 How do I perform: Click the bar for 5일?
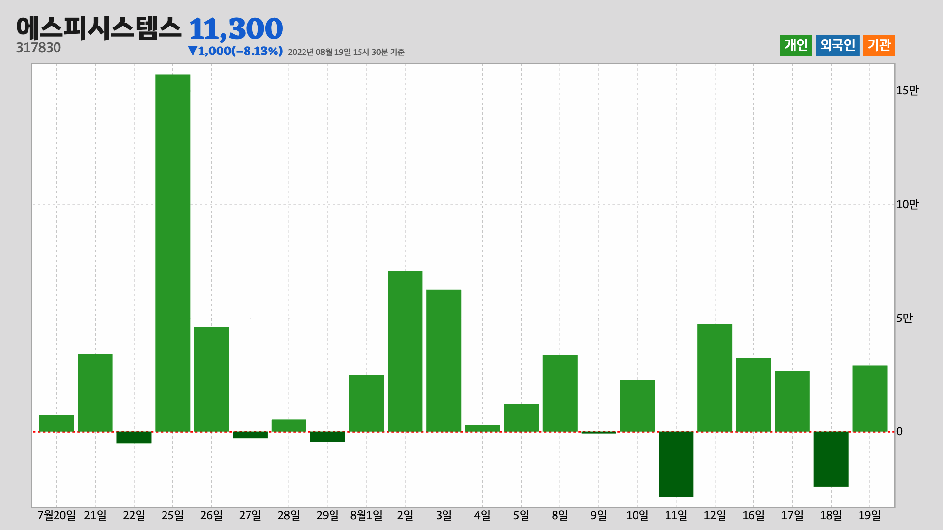point(521,418)
